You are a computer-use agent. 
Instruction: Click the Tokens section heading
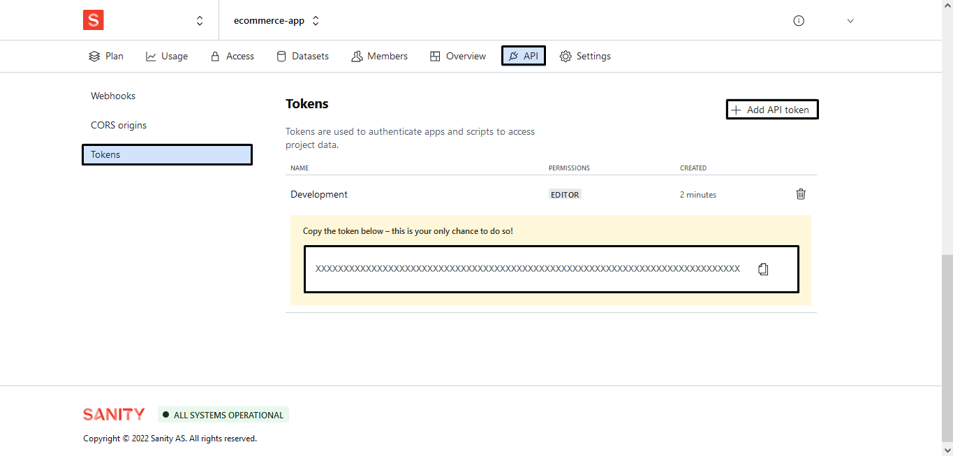tap(307, 104)
